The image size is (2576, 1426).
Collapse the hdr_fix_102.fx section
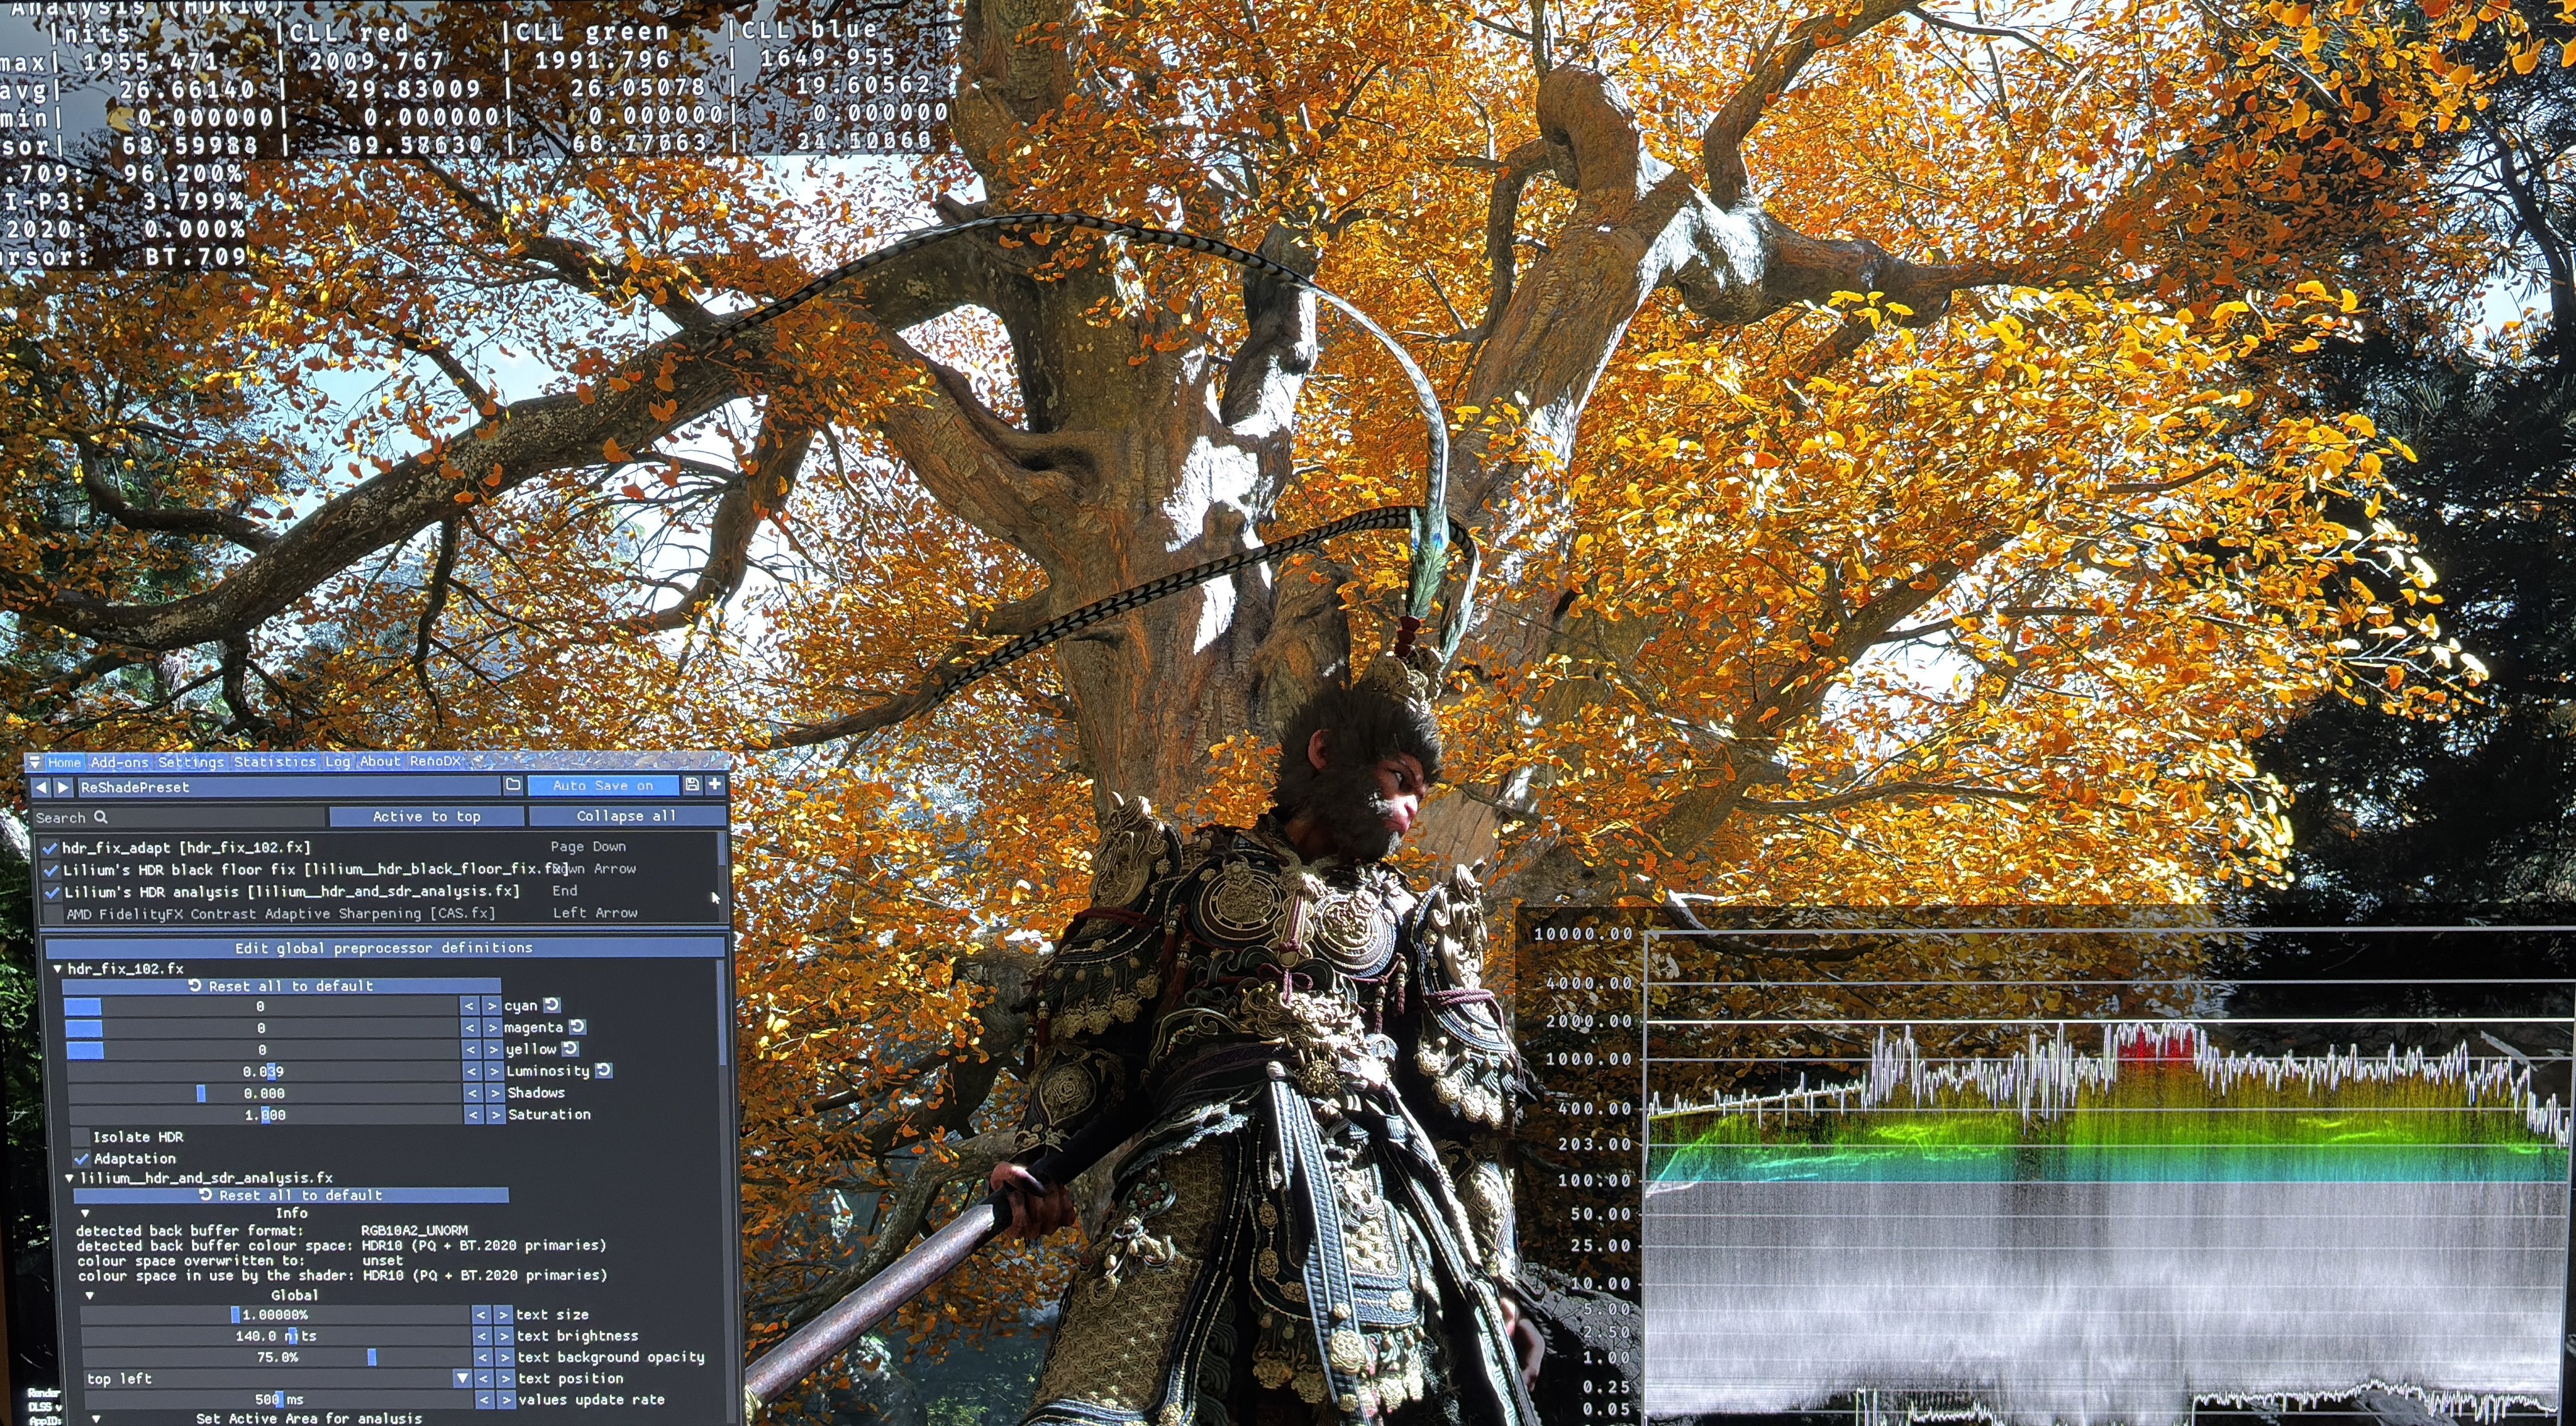point(58,969)
